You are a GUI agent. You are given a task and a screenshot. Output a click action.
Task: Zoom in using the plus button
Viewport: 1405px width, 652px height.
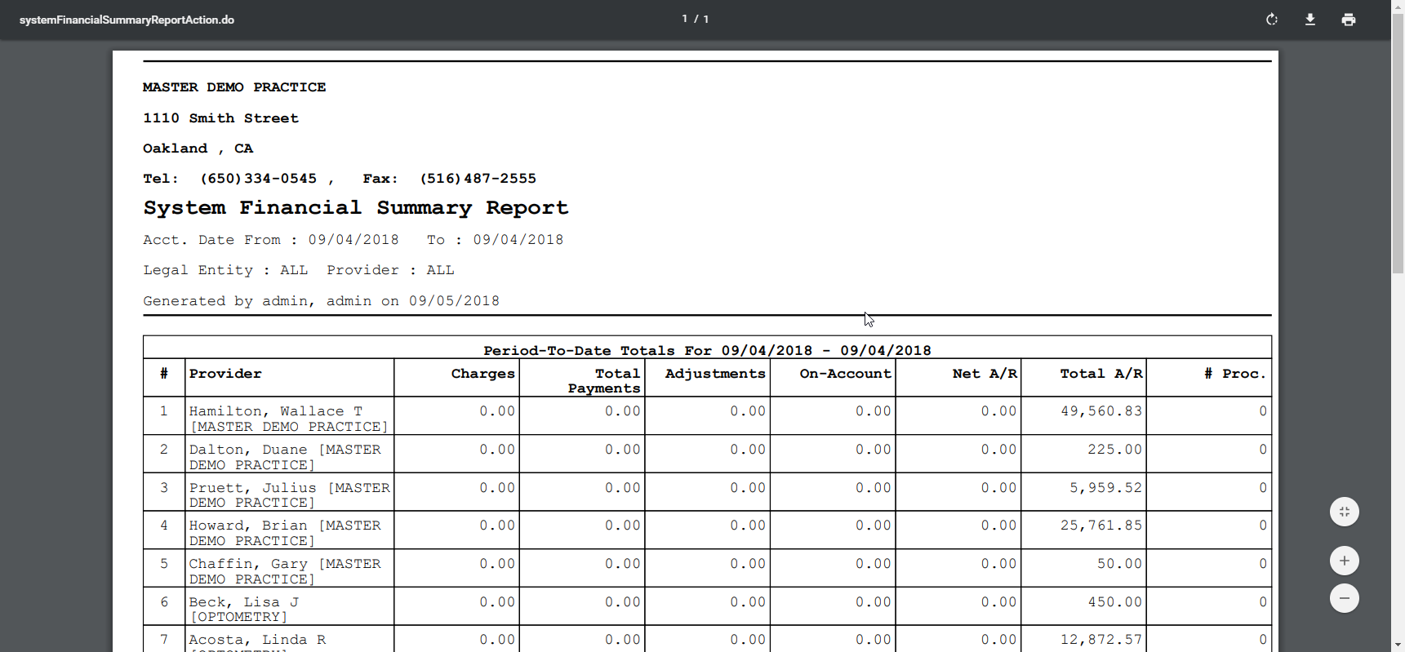1344,561
